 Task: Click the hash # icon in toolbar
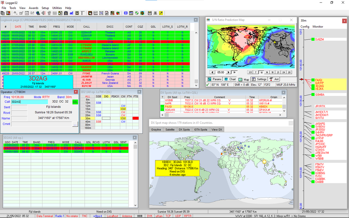coord(107,13)
